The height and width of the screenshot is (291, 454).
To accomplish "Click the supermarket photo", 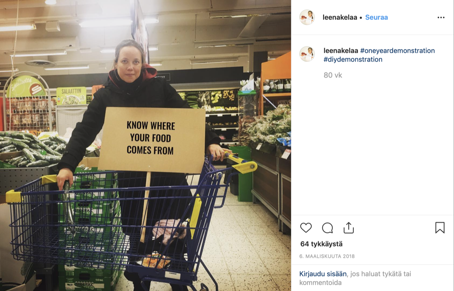I will 145,145.
